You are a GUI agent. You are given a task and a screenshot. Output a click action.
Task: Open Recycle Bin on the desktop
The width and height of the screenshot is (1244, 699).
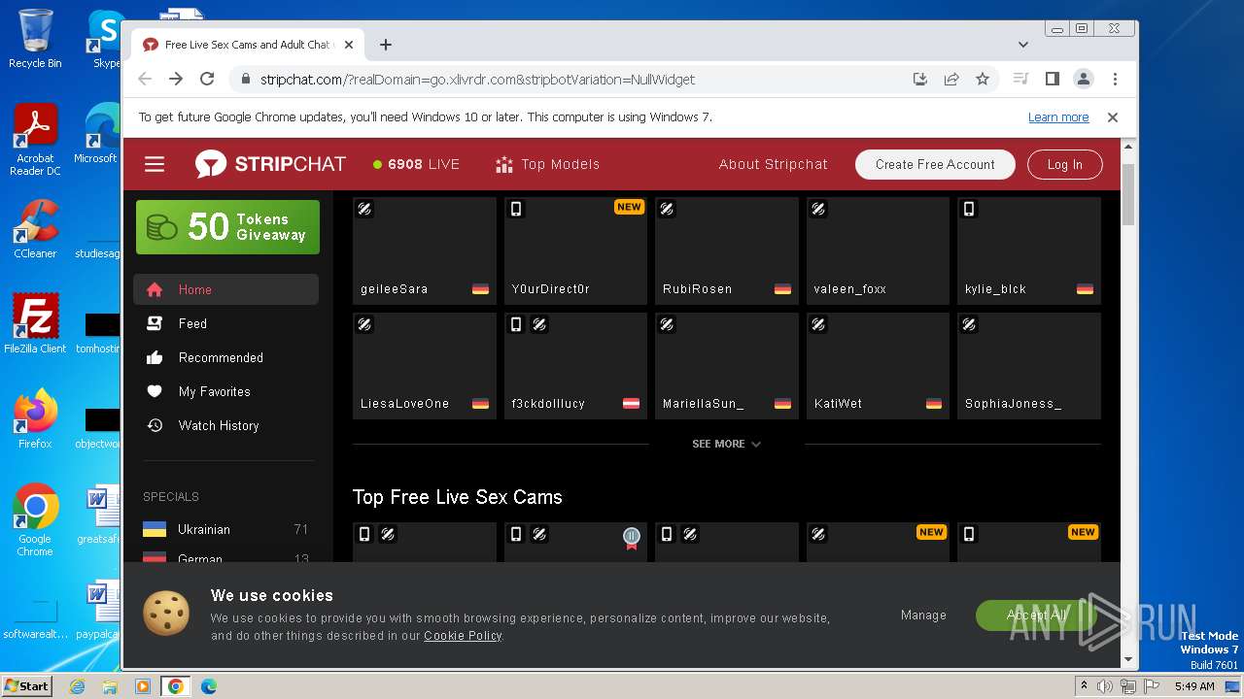pyautogui.click(x=35, y=39)
